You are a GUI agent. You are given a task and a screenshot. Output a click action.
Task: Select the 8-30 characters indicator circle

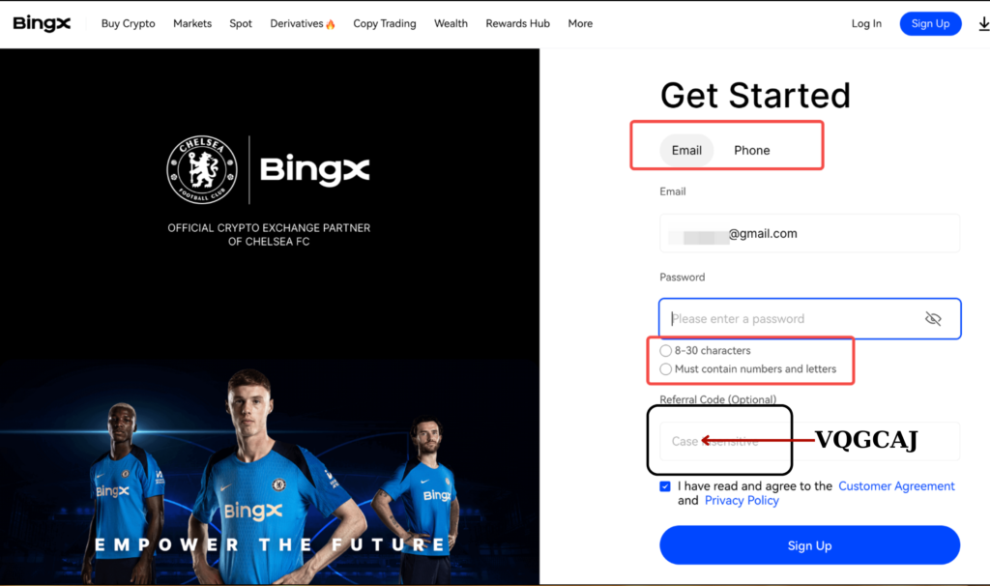(665, 350)
